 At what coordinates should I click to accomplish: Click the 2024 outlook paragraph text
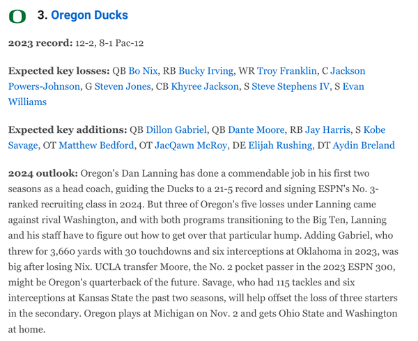(x=203, y=251)
